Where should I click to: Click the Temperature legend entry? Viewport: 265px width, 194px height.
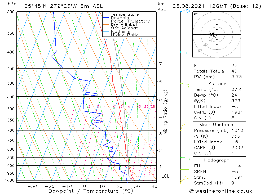(125, 14)
